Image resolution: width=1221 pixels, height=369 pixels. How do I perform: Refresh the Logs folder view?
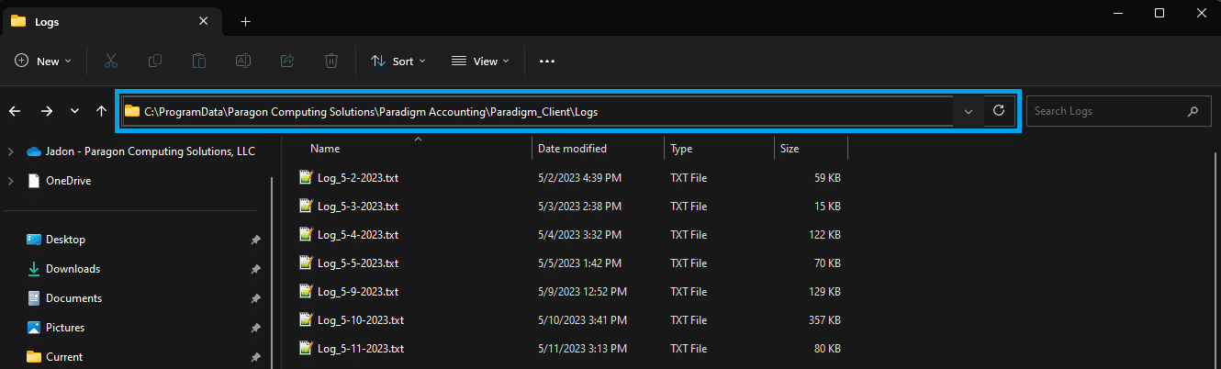pyautogui.click(x=999, y=111)
